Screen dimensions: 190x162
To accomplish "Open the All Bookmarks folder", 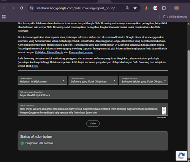I will [x=175, y=17].
